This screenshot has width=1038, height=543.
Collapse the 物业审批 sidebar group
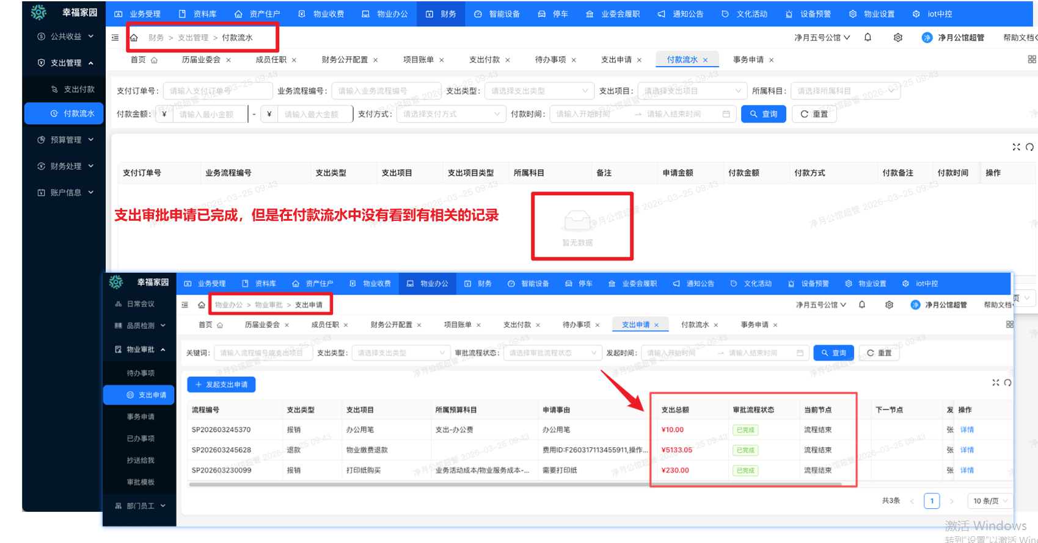140,350
